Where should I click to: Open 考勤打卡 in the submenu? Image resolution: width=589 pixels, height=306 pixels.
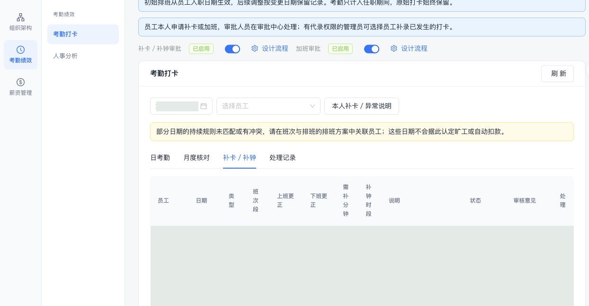83,34
